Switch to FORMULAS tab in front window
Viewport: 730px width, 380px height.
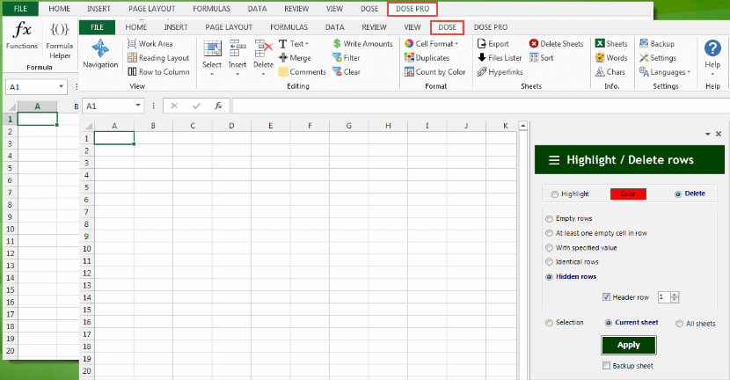click(288, 27)
